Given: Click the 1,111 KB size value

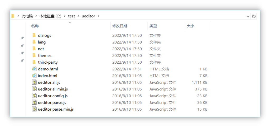Looking at the screenshot, I should pos(200,82).
